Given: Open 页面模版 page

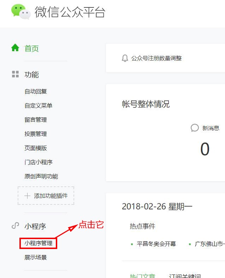Looking at the screenshot, I should pyautogui.click(x=36, y=148).
